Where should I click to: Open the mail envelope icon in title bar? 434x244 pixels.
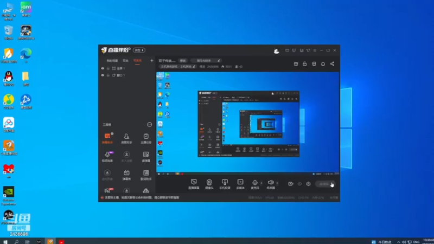tap(287, 50)
